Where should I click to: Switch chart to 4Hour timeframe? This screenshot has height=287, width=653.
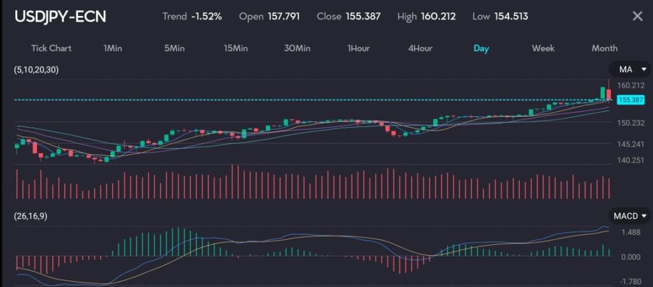click(420, 48)
